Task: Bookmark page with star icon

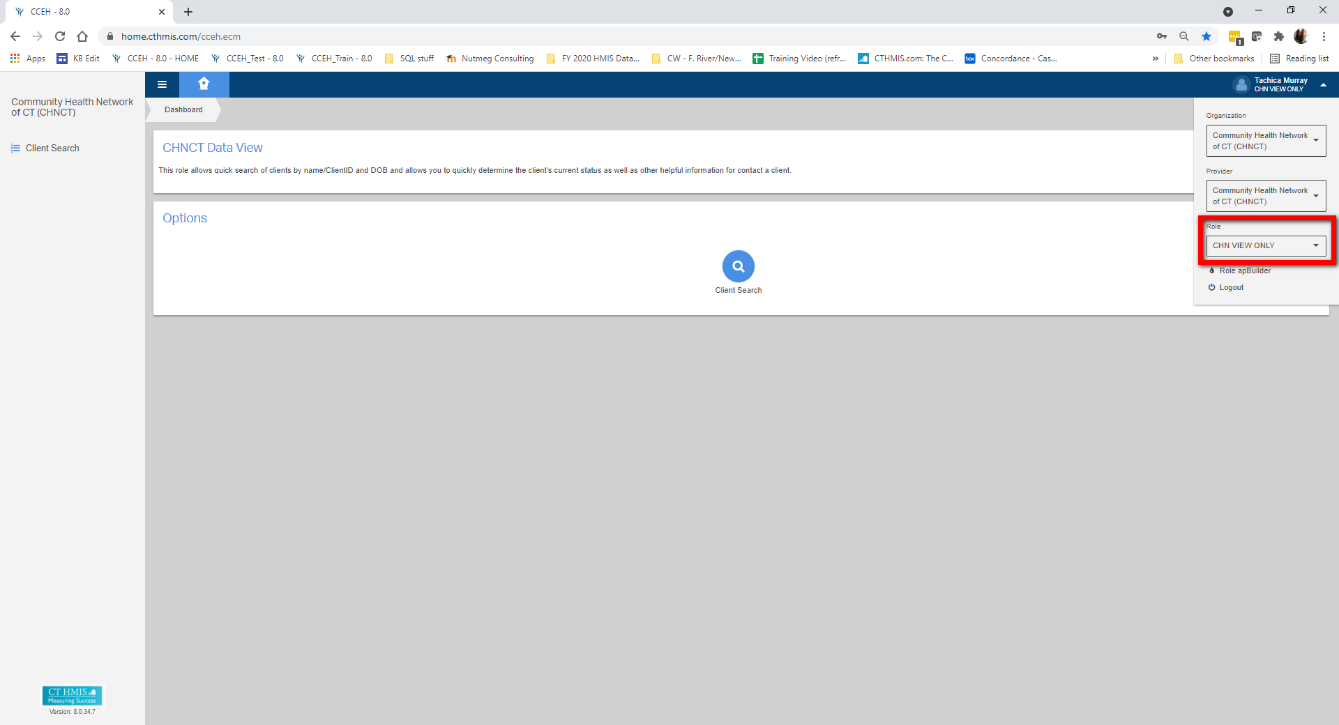Action: pos(1206,36)
